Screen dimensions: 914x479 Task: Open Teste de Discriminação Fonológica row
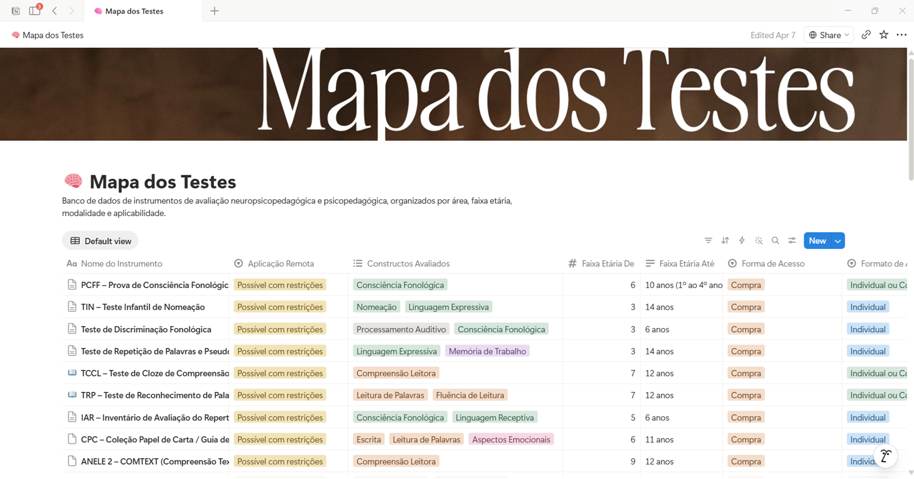[x=146, y=329]
